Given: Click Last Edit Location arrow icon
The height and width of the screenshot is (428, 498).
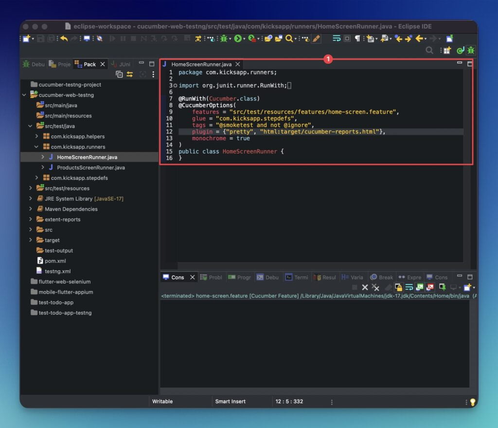Looking at the screenshot, I should pos(398,38).
